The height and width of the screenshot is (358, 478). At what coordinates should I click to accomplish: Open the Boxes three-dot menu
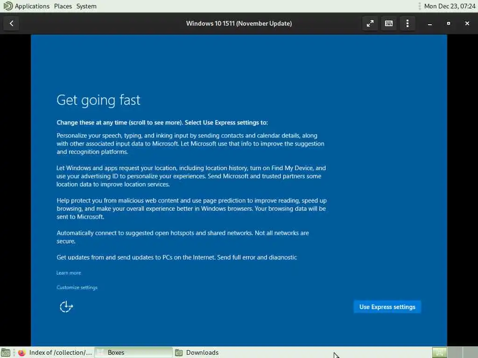point(408,23)
